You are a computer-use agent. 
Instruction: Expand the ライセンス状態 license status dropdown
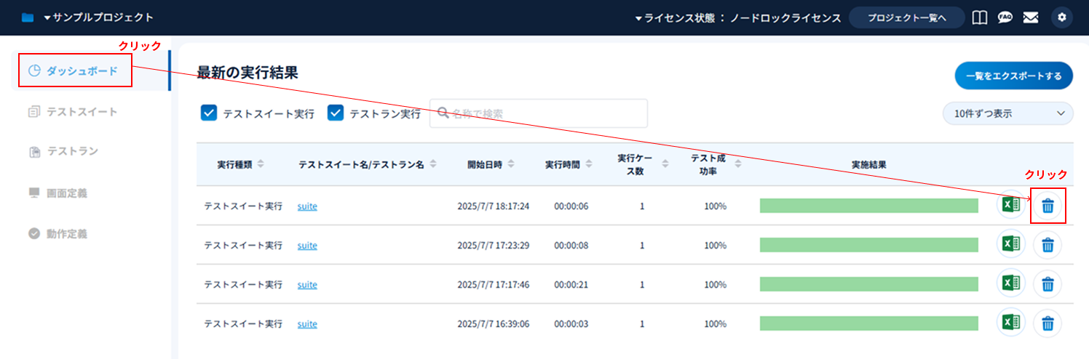728,17
